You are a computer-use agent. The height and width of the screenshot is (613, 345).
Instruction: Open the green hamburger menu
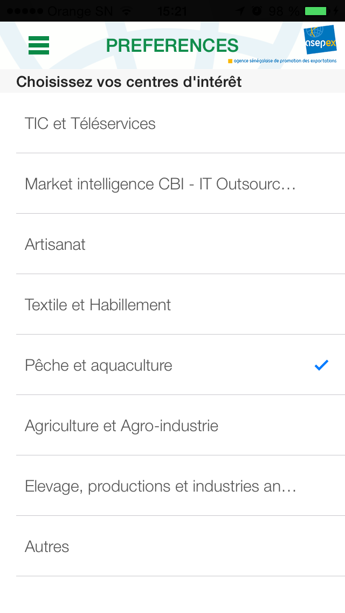[x=39, y=45]
